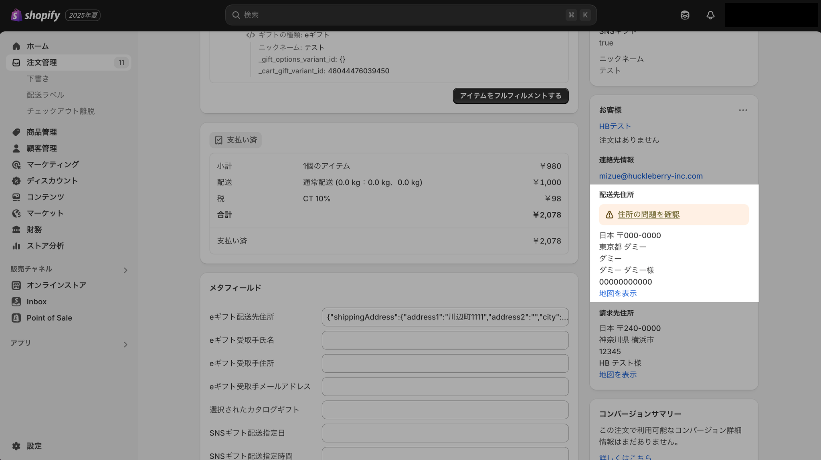Screen dimensions: 821x460
Task: Open the お客様 three-dot menu
Action: click(x=743, y=110)
